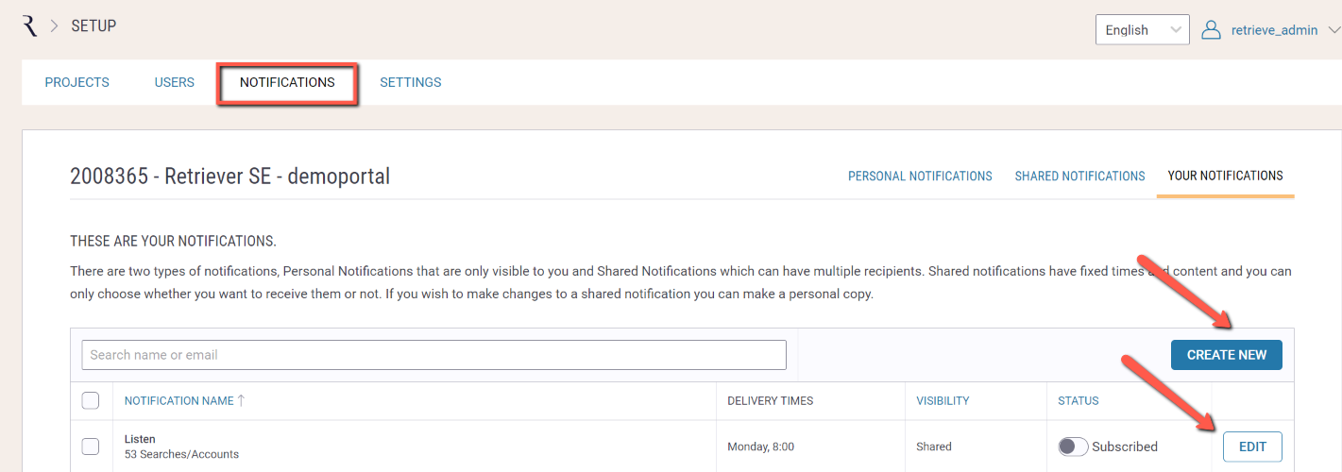1342x472 pixels.
Task: Switch to the Projects tab
Action: [77, 82]
